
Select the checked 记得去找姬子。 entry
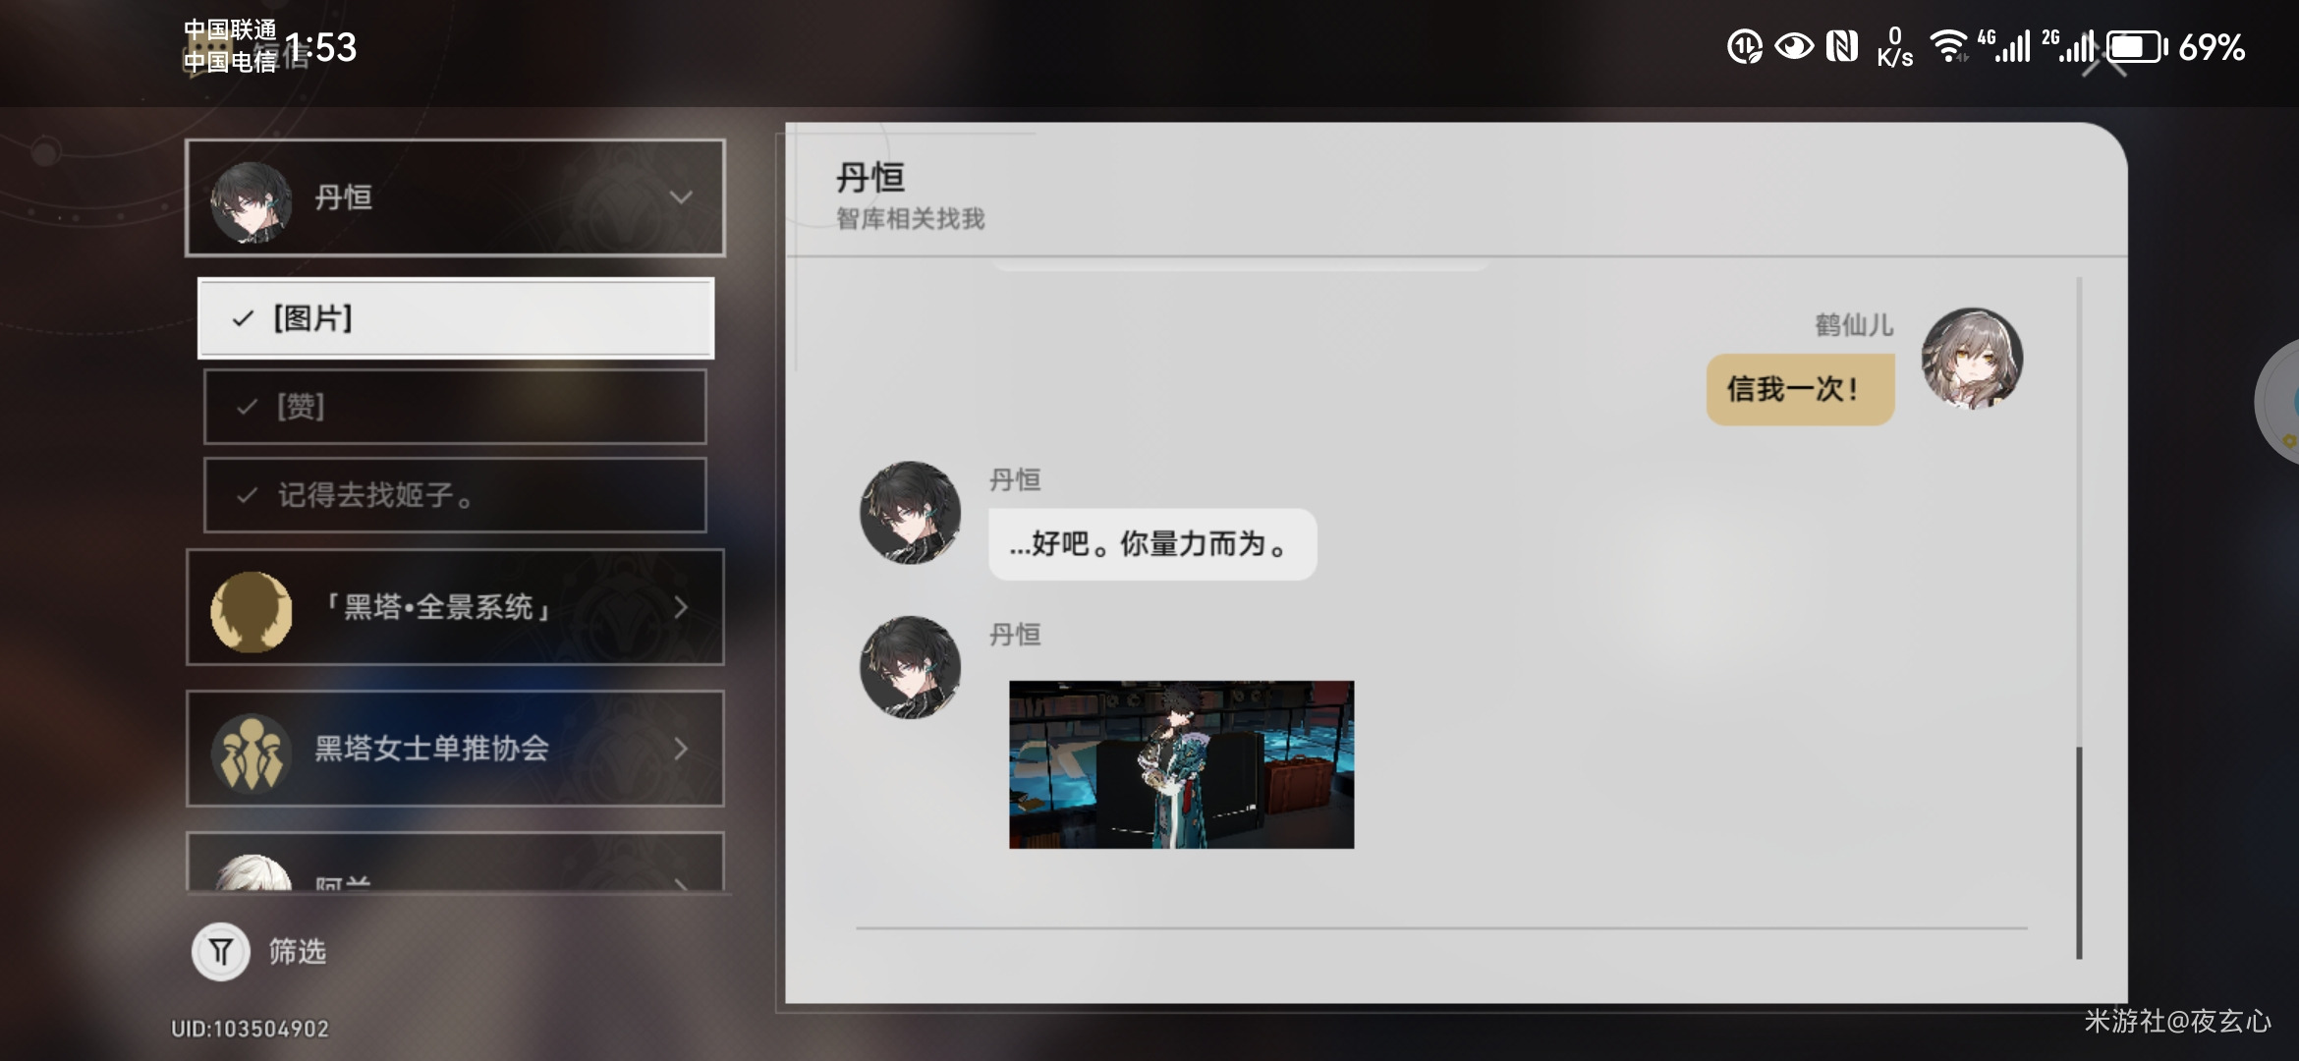[x=455, y=495]
